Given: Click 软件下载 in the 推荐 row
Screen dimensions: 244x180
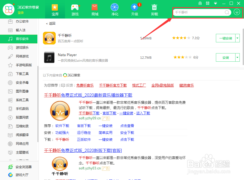Looking at the screenshot, I should 62,126.
